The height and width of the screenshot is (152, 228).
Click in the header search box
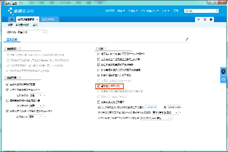(x=200, y=11)
